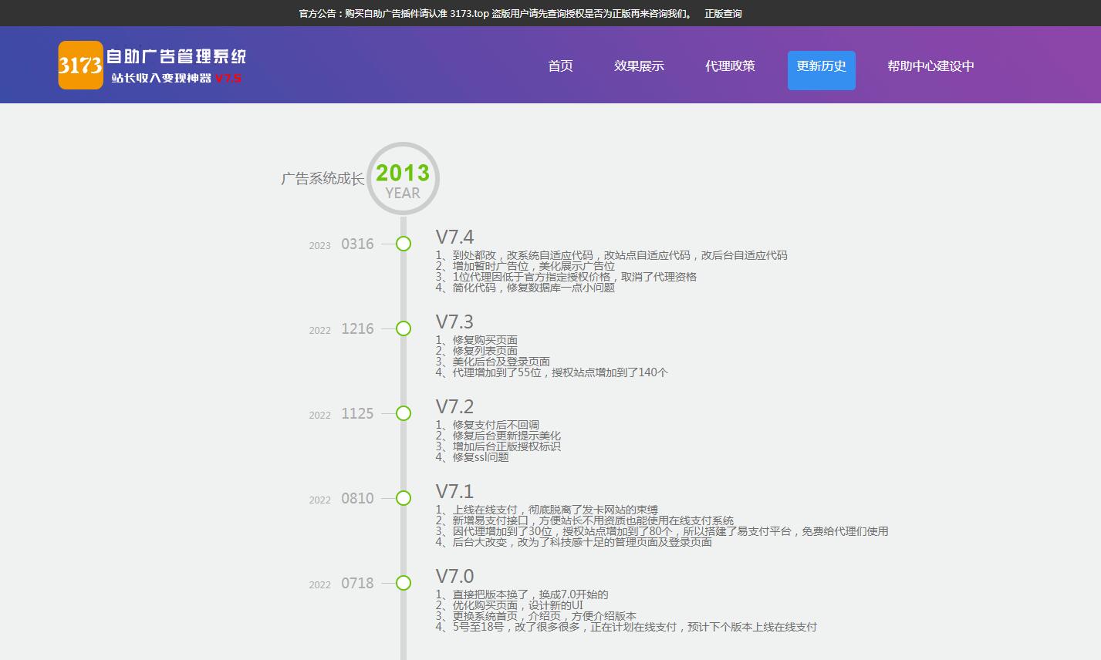Viewport: 1101px width, 660px height.
Task: Click the V7.1 version heading
Action: click(x=454, y=491)
